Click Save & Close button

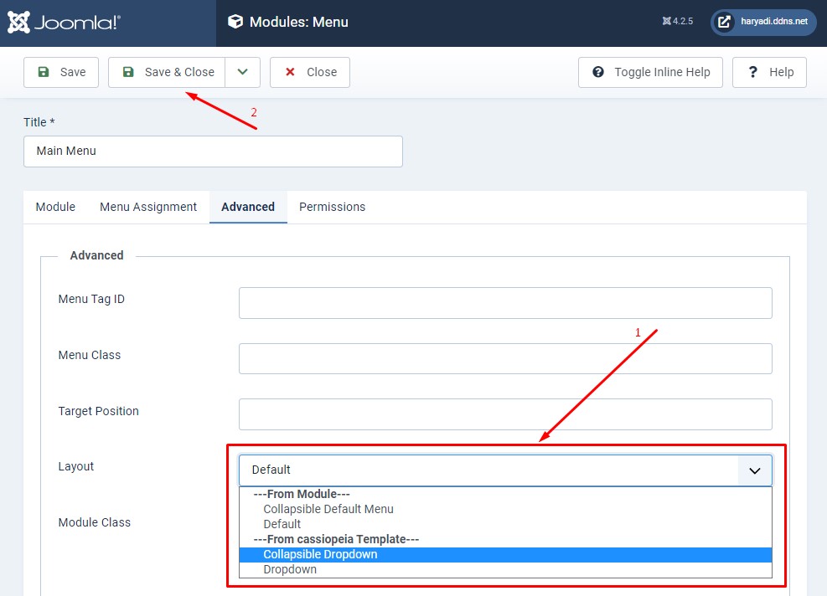[168, 72]
